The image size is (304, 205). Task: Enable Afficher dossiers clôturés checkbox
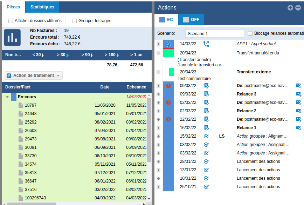coord(11,21)
